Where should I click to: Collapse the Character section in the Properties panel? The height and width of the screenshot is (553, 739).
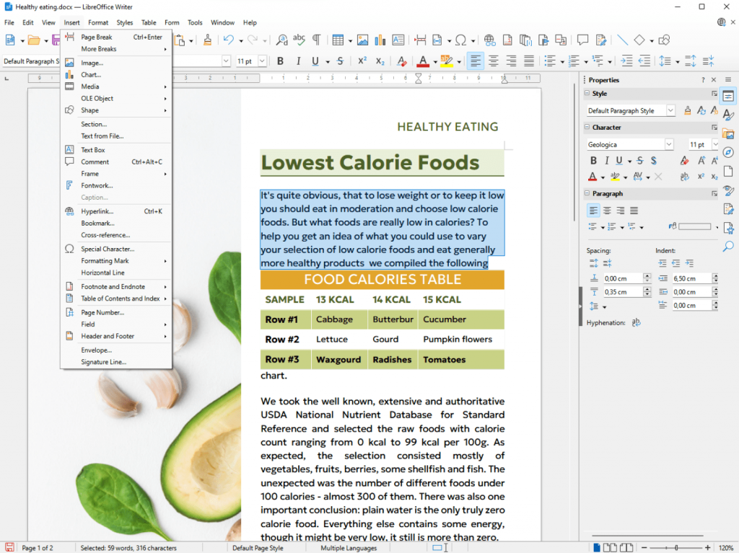[x=587, y=128]
